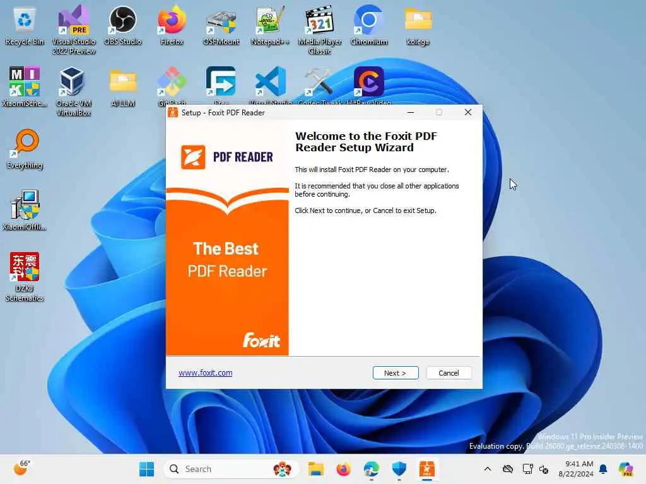Select Media Player Classic desktop icon
The width and height of the screenshot is (646, 484).
click(x=320, y=30)
